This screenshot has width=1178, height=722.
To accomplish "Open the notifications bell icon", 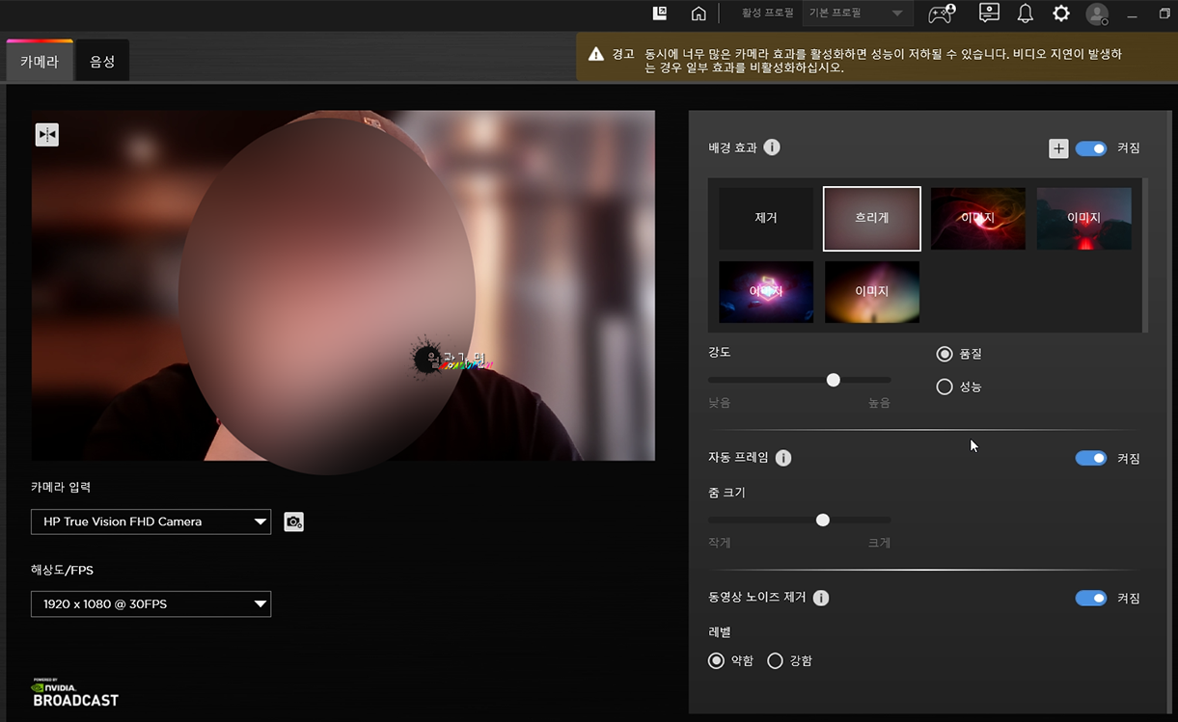I will [x=1025, y=13].
